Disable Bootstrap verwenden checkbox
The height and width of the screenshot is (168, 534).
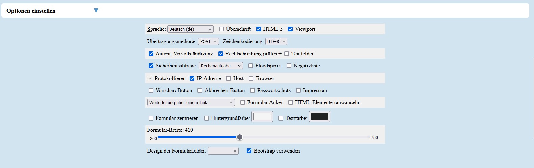pos(249,151)
